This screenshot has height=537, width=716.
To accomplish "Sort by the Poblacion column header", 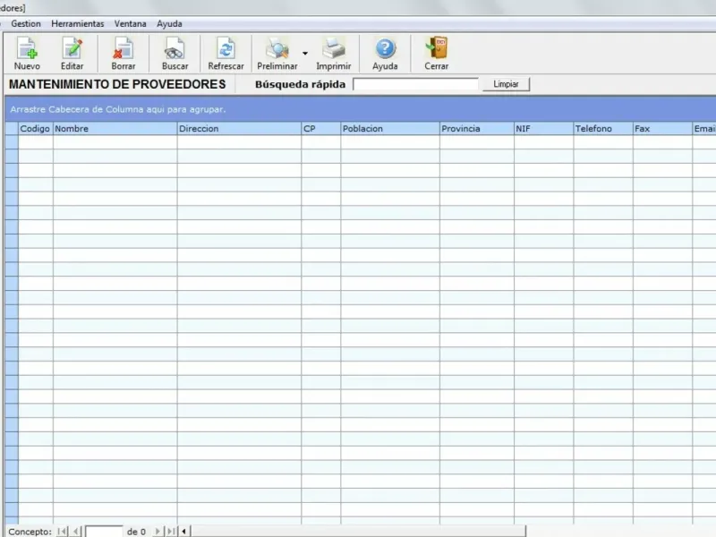I will click(390, 128).
